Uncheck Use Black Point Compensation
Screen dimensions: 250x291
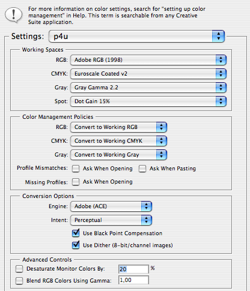point(76,233)
